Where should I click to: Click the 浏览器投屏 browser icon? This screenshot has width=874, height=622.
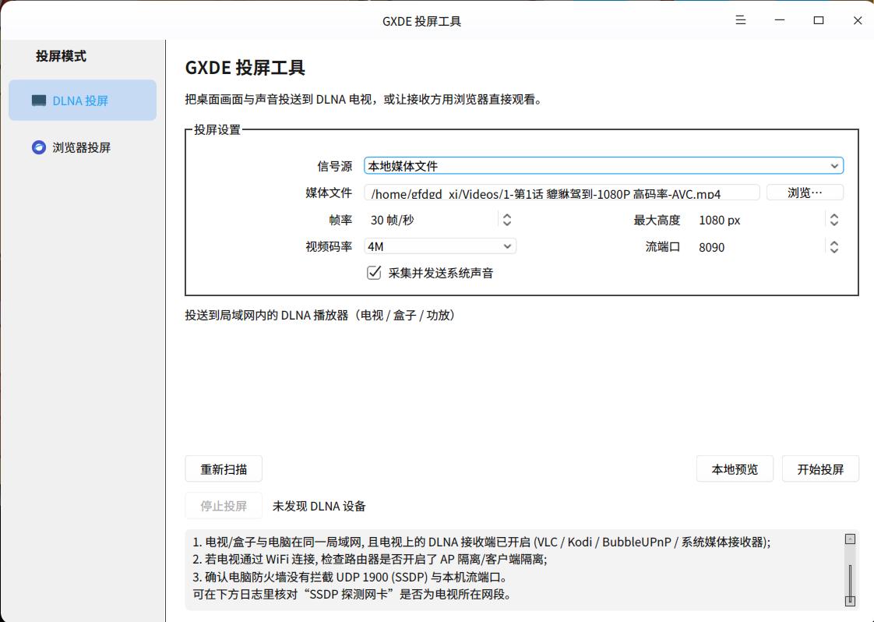pyautogui.click(x=38, y=147)
